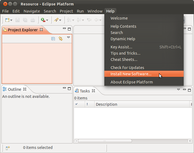Select the Project Explorer tab
This screenshot has width=194, height=153.
[x=23, y=30]
